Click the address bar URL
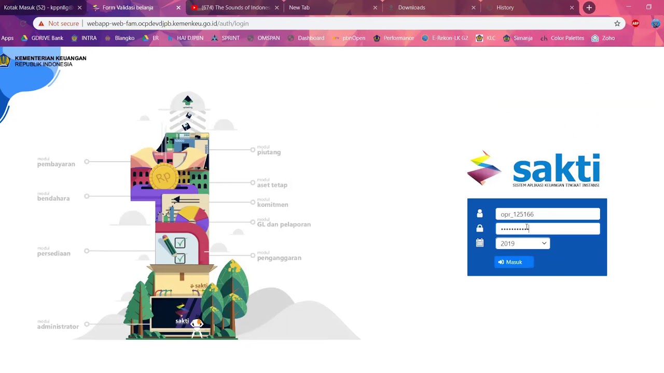This screenshot has height=373, width=664. coord(168,23)
